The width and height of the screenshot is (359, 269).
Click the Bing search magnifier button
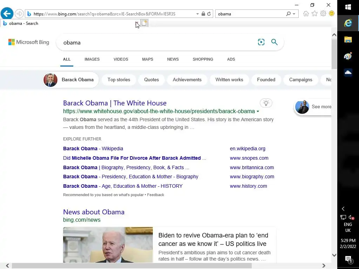[x=274, y=42]
